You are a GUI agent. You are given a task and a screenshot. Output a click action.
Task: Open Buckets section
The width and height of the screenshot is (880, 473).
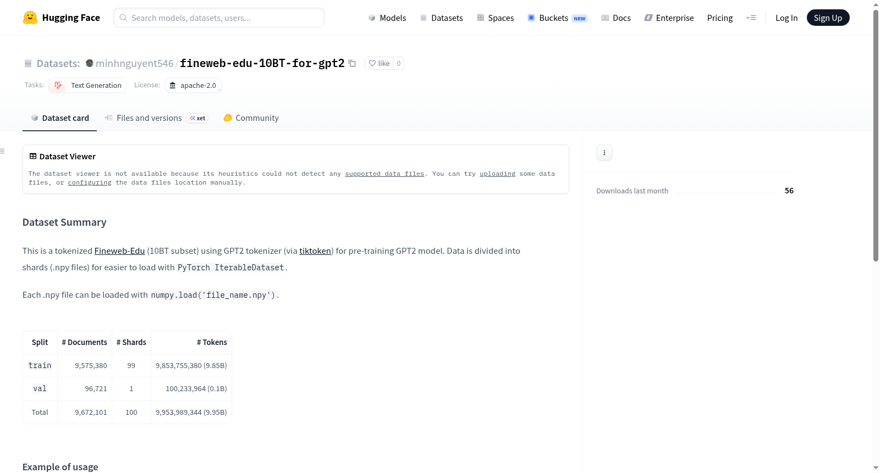click(557, 18)
